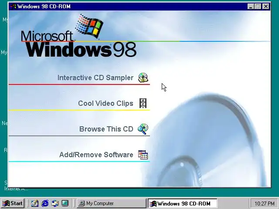This screenshot has height=209, width=279.
Task: Minimize the Windows 98 CD-ROM window
Action: 251,7
